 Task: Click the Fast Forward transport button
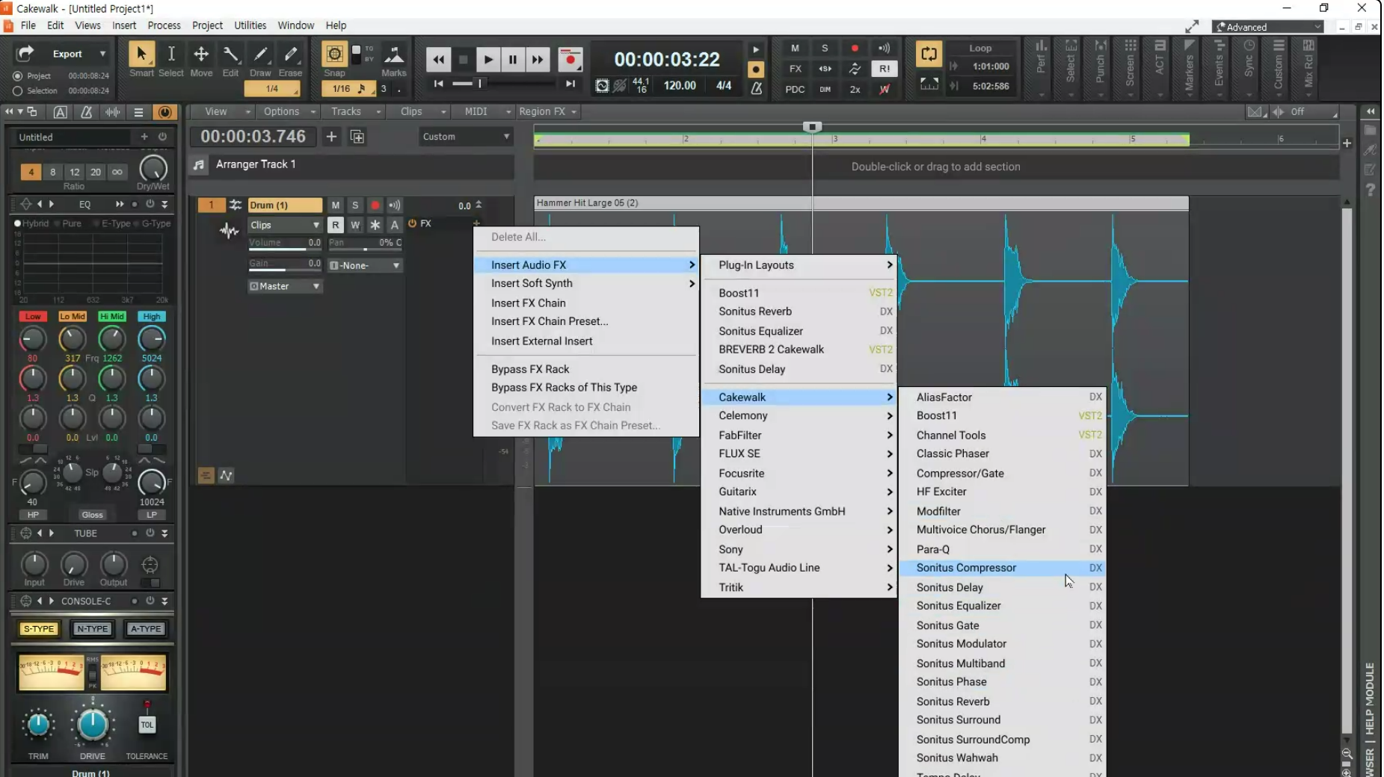click(537, 60)
